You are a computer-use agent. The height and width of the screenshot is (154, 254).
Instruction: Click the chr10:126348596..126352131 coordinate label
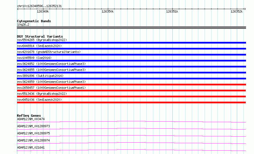click(x=39, y=6)
